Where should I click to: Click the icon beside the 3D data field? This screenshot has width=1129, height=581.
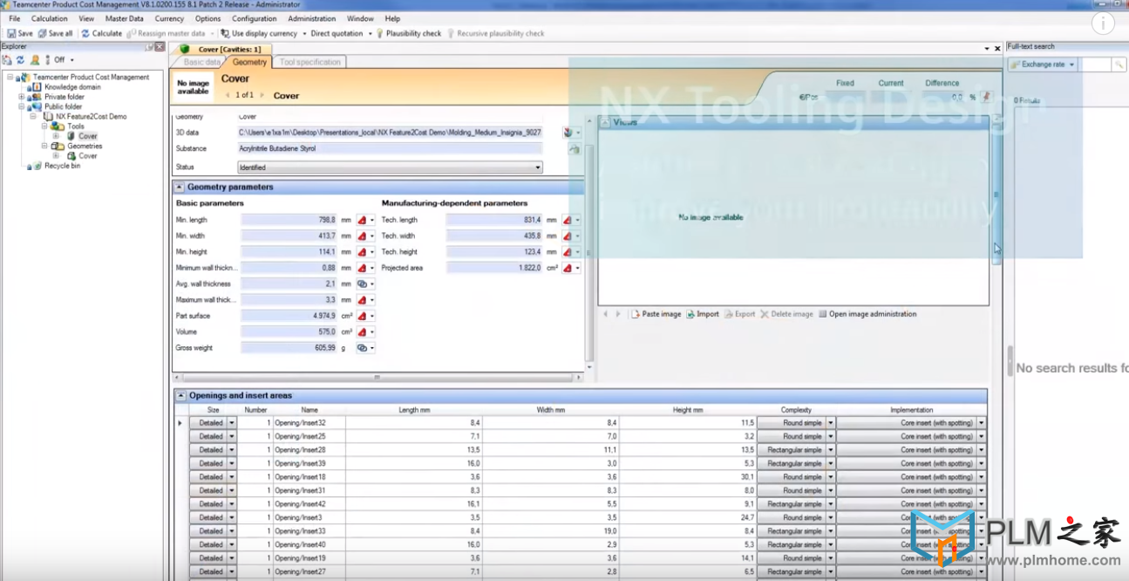[x=568, y=133]
